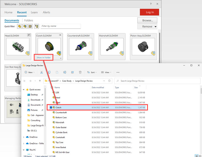Switch to the Folders sub-tab
This screenshot has width=202, height=157.
pos(28,20)
